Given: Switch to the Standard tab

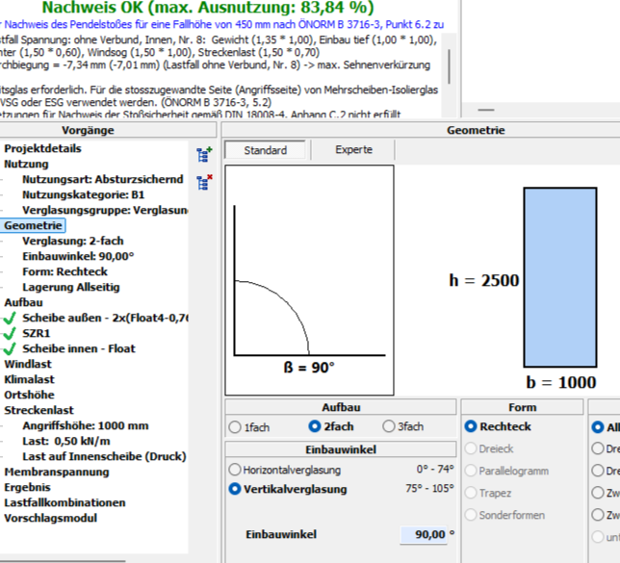Looking at the screenshot, I should click(x=266, y=150).
